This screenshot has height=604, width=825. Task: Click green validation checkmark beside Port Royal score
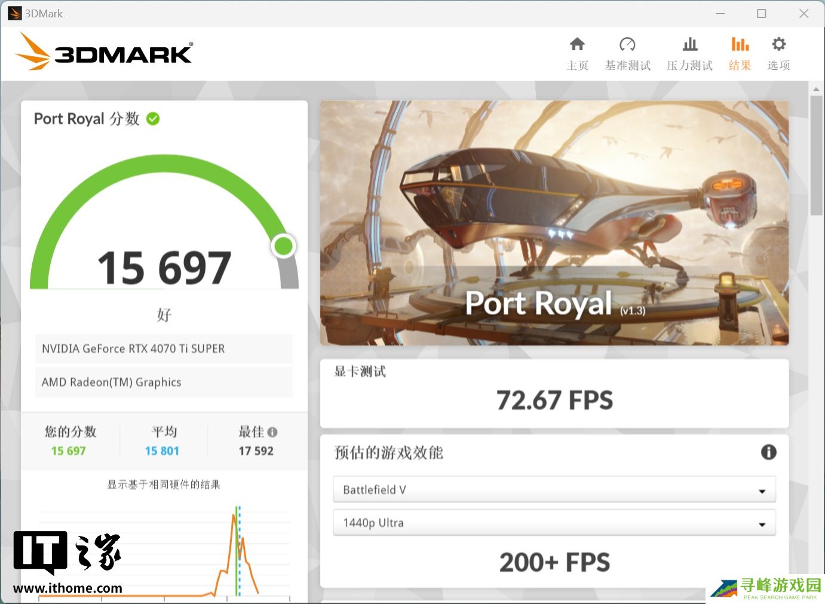[x=153, y=119]
